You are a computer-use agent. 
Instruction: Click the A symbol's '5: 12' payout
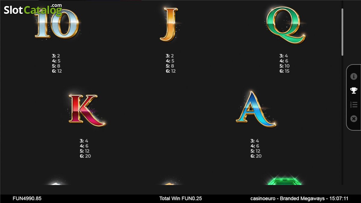click(255, 151)
